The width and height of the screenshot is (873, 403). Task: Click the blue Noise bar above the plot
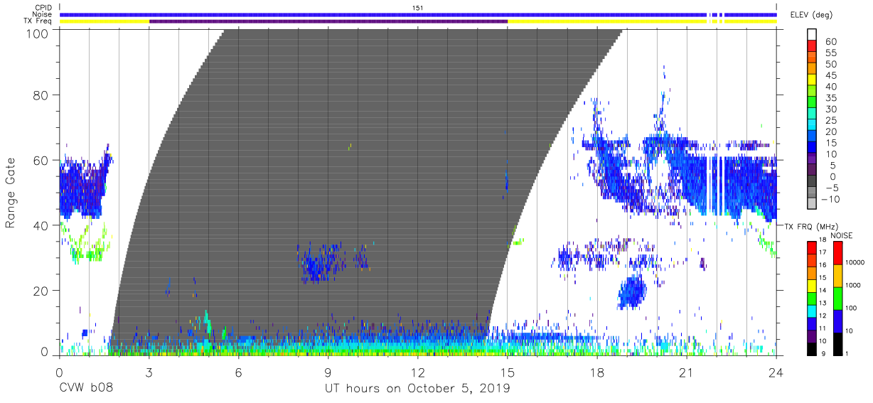click(x=418, y=14)
